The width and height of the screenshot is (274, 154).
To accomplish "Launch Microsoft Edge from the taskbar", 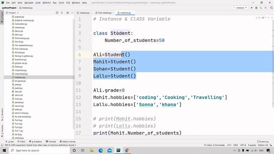I will (x=101, y=151).
